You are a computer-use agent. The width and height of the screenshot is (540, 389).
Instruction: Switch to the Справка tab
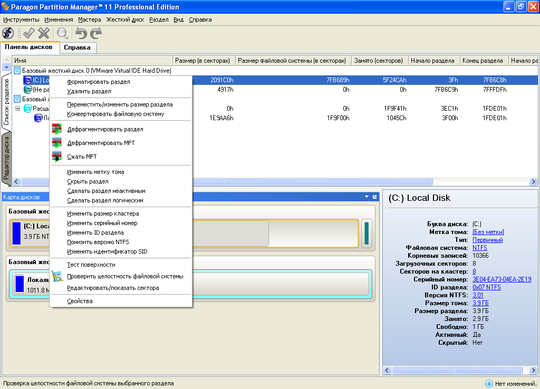(x=78, y=47)
